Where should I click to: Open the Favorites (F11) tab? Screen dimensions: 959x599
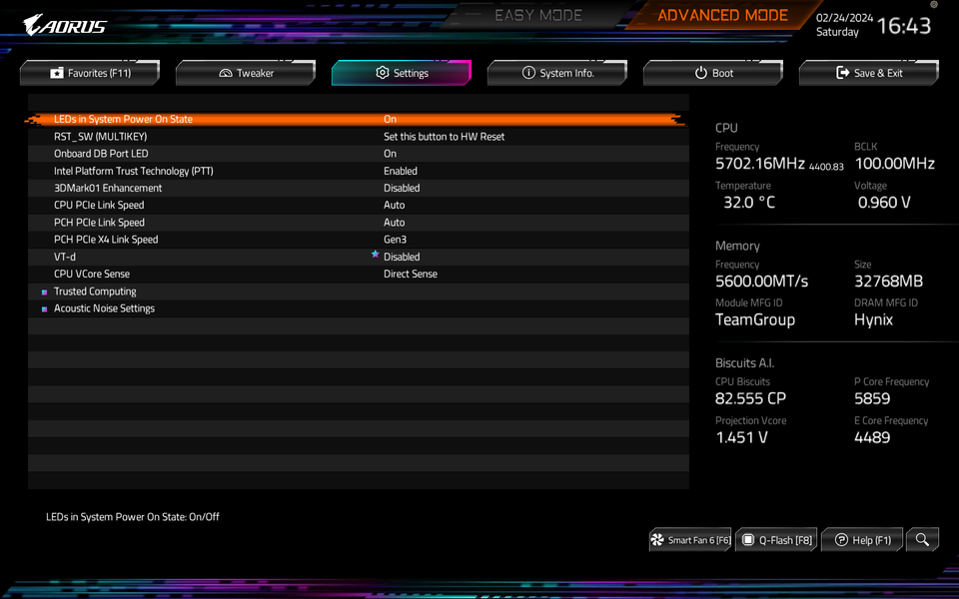click(x=90, y=73)
